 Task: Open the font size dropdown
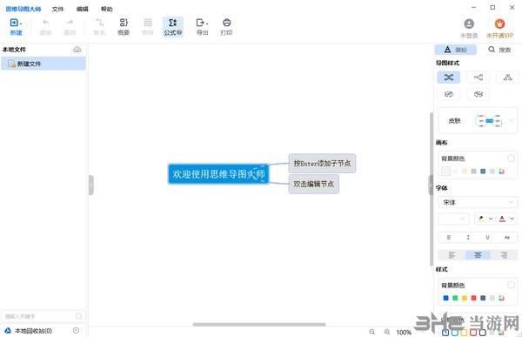pos(453,219)
